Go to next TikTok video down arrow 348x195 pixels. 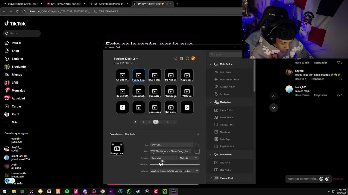click(274, 108)
